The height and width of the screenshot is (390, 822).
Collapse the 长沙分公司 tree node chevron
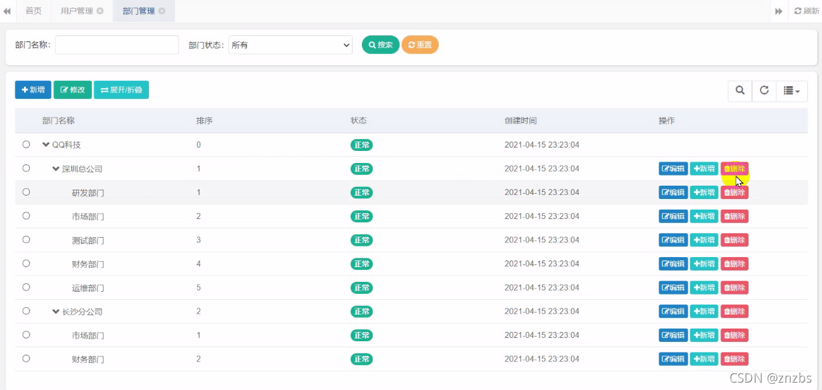56,311
